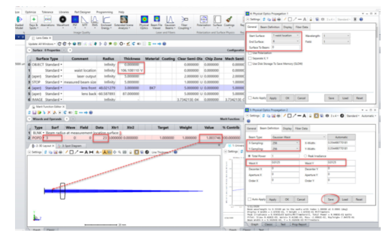Click text annotation A icon in Propagation 1
390x237 pixels.
coord(304,19)
